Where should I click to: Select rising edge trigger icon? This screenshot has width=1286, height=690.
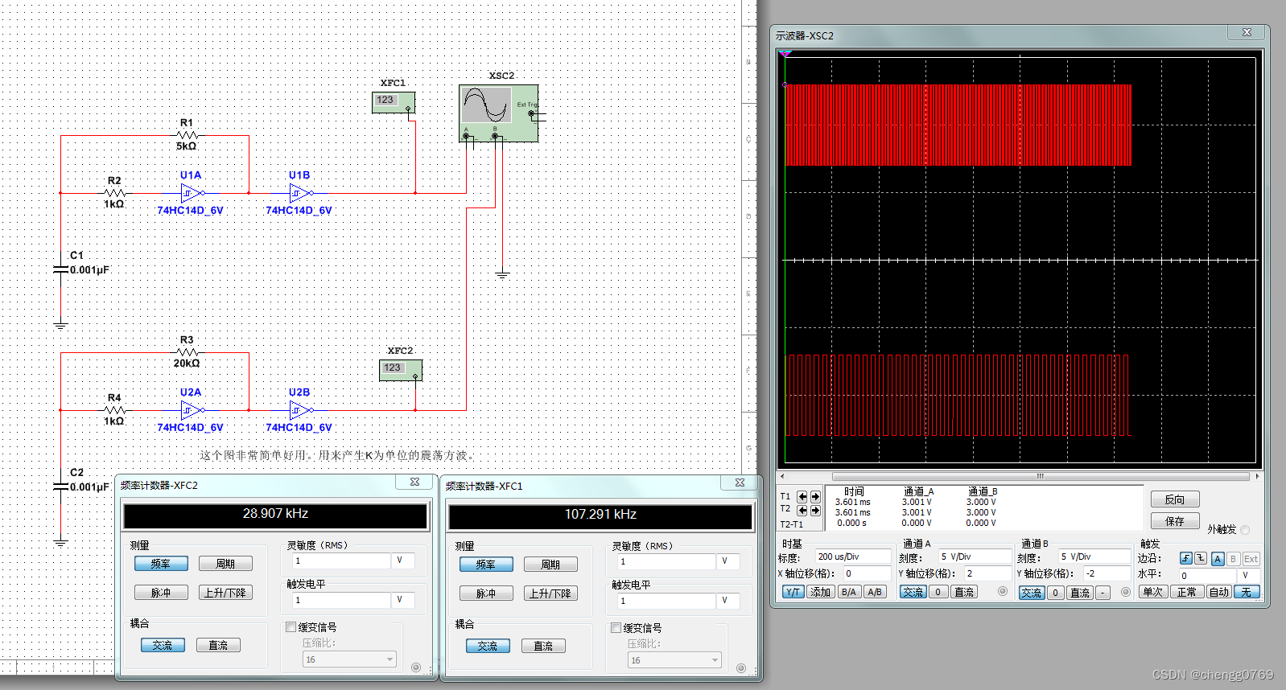[1185, 558]
